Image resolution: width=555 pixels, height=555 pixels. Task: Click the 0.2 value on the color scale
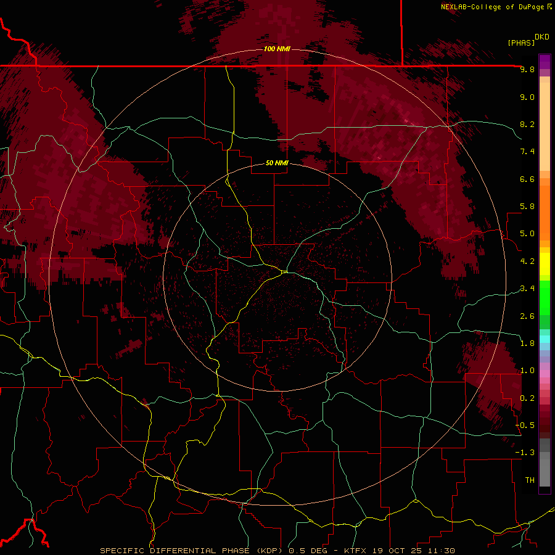(x=527, y=398)
